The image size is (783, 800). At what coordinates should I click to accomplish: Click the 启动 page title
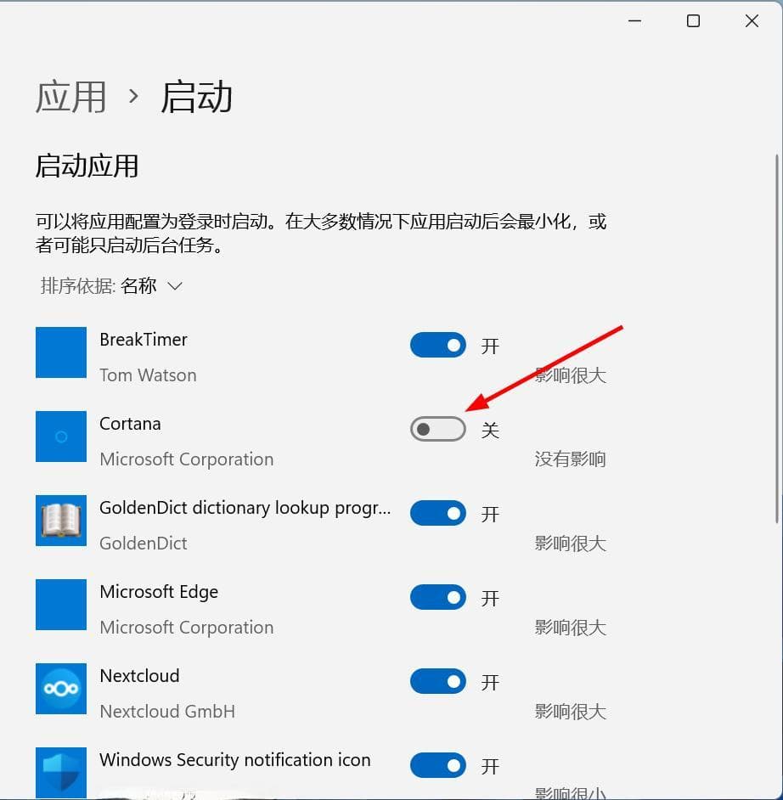click(x=196, y=97)
